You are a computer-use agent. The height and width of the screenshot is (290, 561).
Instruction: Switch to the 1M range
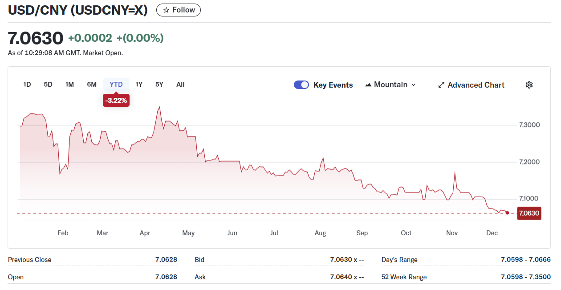(x=69, y=85)
